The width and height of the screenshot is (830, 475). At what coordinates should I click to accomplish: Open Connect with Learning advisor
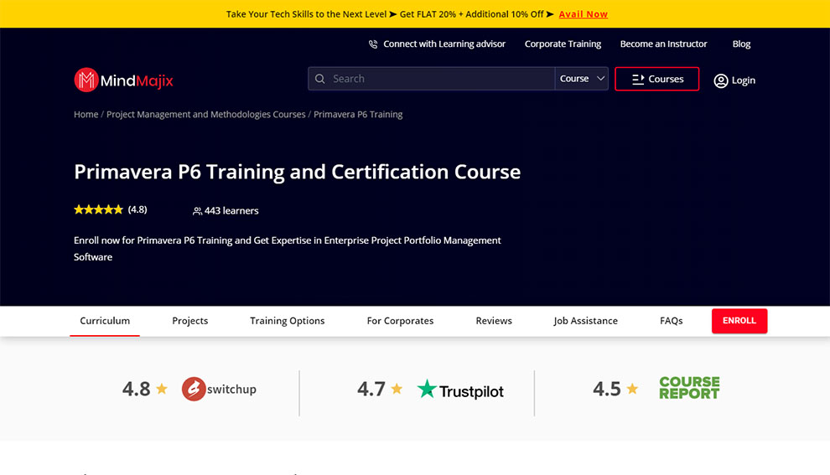[438, 44]
